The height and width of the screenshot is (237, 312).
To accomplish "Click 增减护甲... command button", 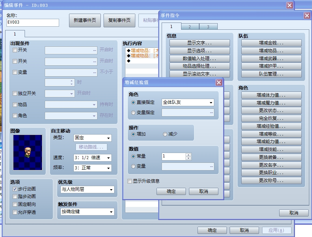I will tap(271, 66).
